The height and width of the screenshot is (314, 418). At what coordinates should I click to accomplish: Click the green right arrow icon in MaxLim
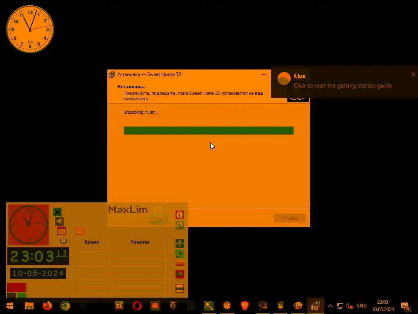point(180,274)
